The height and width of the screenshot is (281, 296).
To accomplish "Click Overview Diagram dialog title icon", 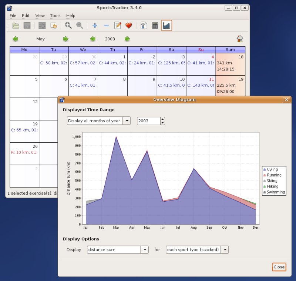I will pyautogui.click(x=62, y=100).
